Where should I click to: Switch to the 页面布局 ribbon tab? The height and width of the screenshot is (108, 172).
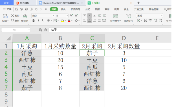pos(76,9)
